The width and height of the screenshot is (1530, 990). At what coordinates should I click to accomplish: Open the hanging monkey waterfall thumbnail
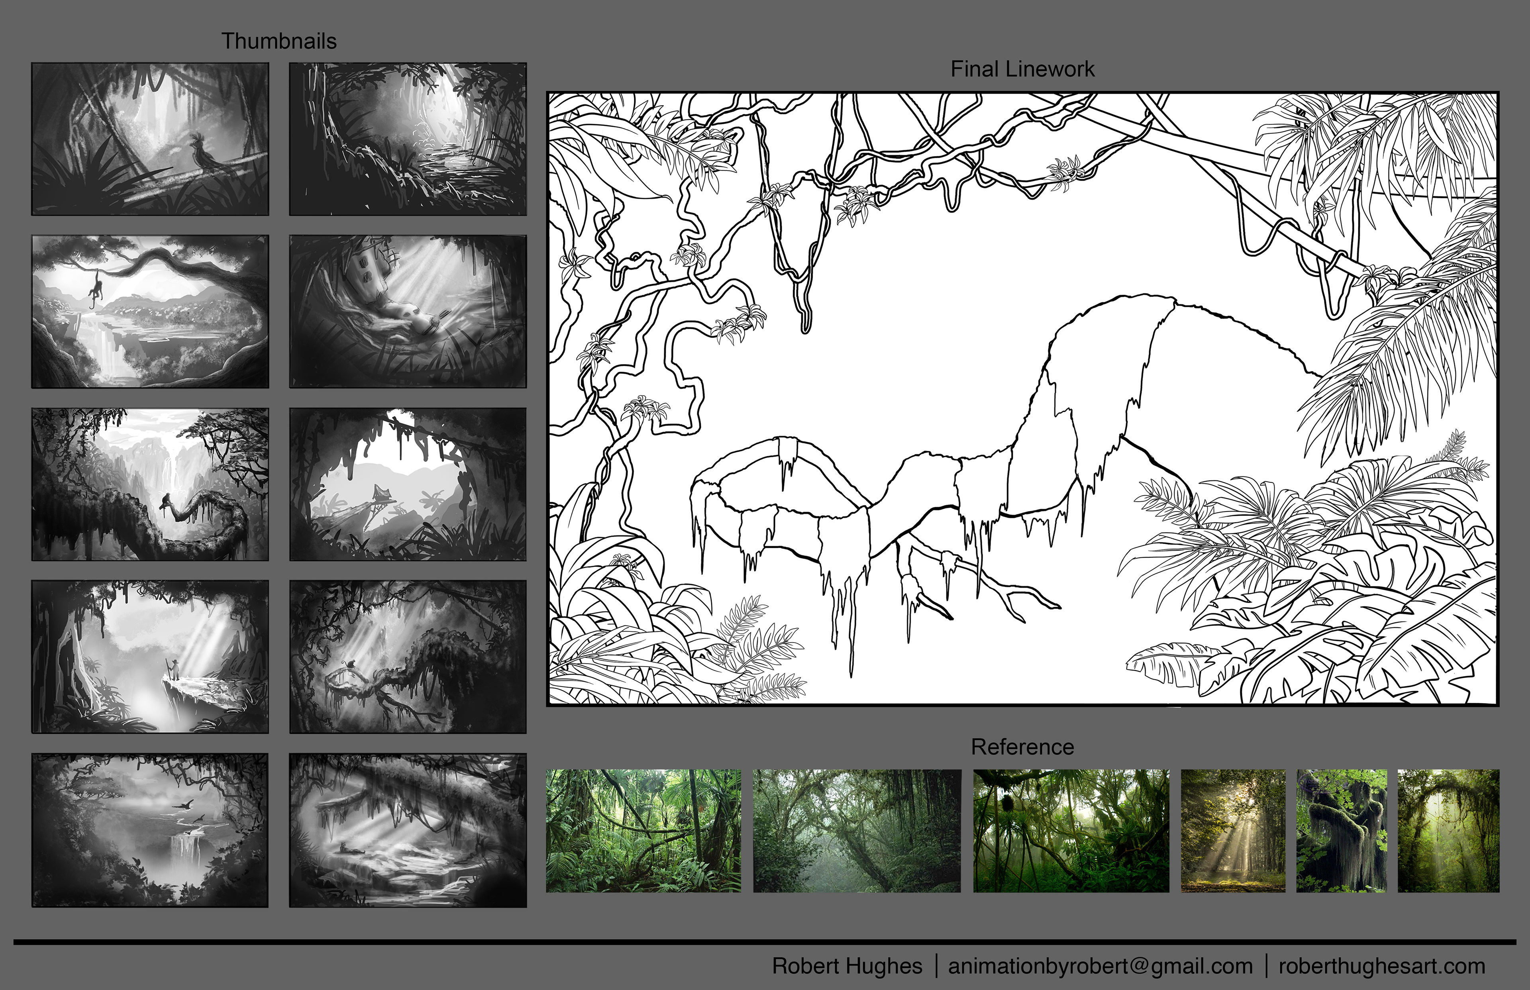[150, 311]
